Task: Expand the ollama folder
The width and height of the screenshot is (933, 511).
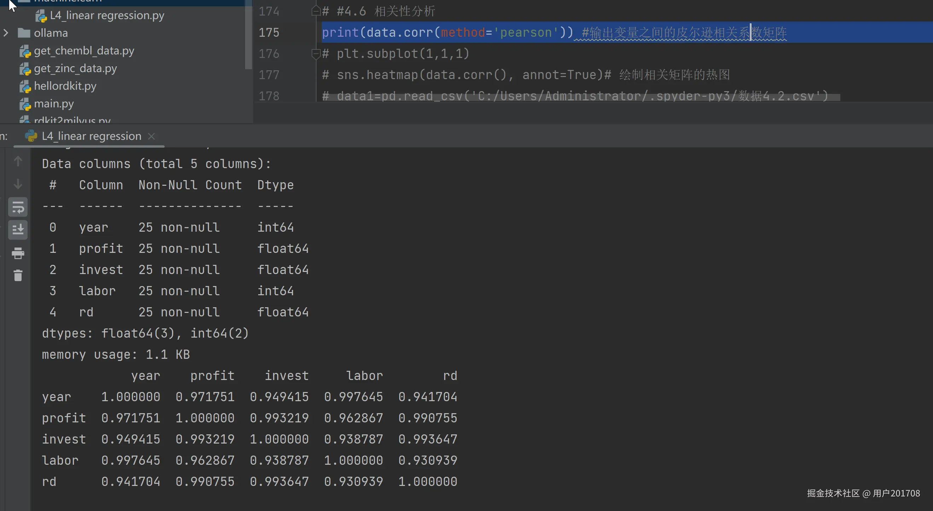Action: point(6,33)
